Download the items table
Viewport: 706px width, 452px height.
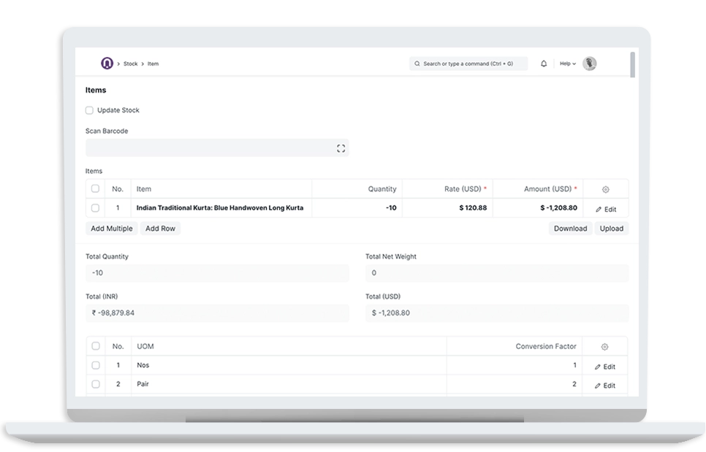(569, 229)
